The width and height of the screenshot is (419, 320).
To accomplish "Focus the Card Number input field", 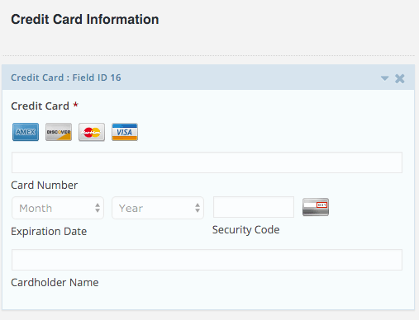I will [207, 162].
